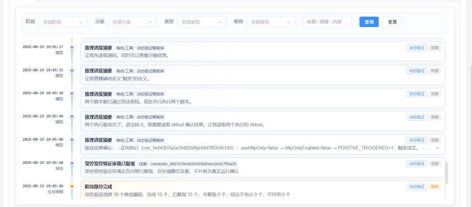Click 动态验证 tag on 受控受控验证环境已复现 entry

[416, 164]
